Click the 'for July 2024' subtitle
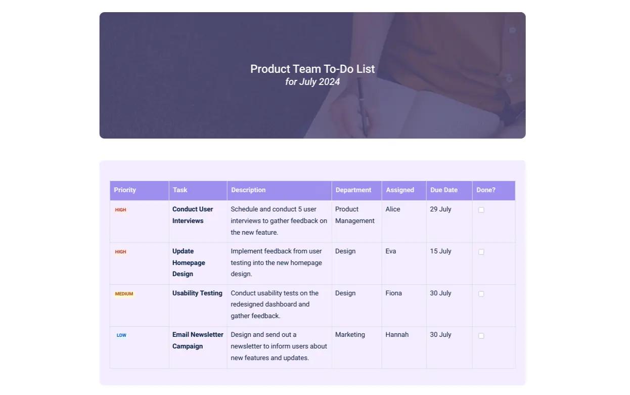This screenshot has height=395, width=630. pyautogui.click(x=312, y=81)
